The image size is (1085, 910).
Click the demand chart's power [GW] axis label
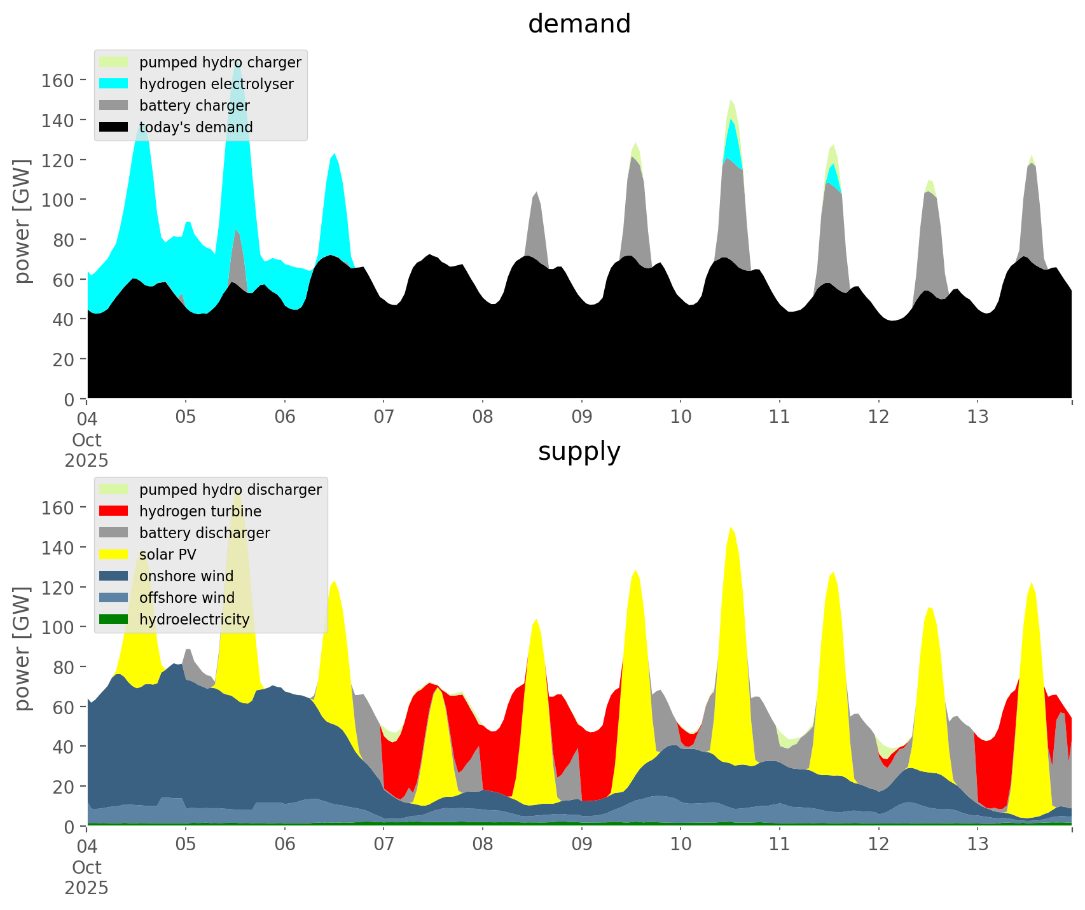coord(22,221)
